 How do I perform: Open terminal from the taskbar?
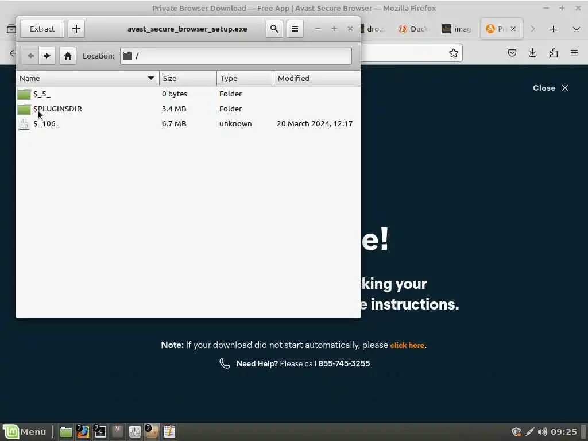click(x=100, y=432)
